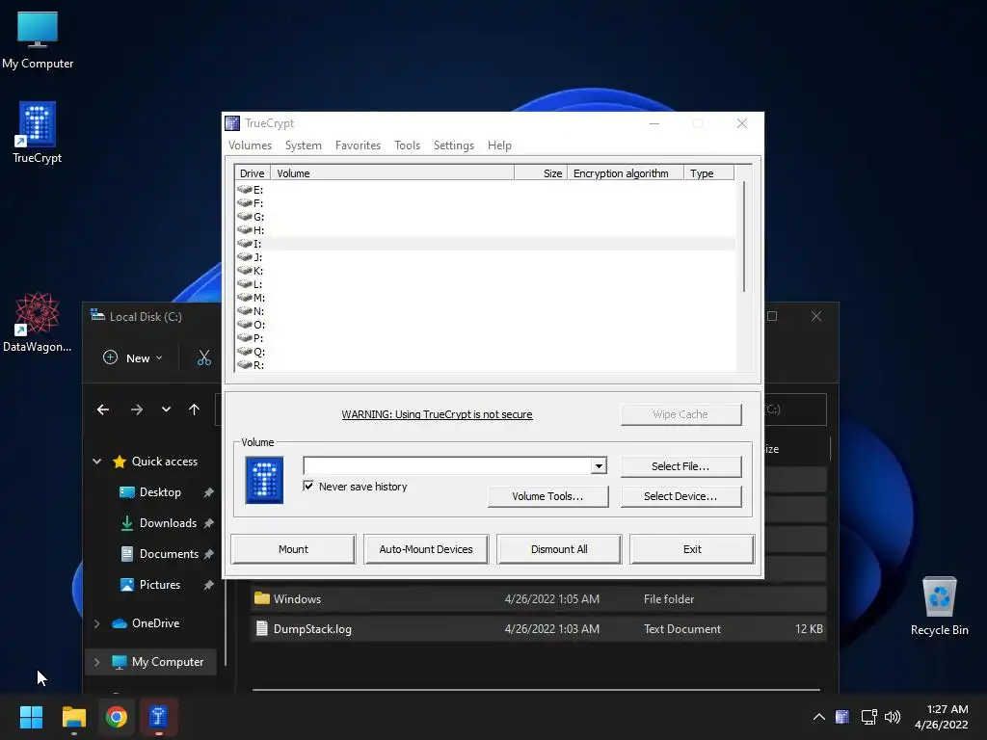Click the Exit button
The image size is (987, 740).
(692, 549)
